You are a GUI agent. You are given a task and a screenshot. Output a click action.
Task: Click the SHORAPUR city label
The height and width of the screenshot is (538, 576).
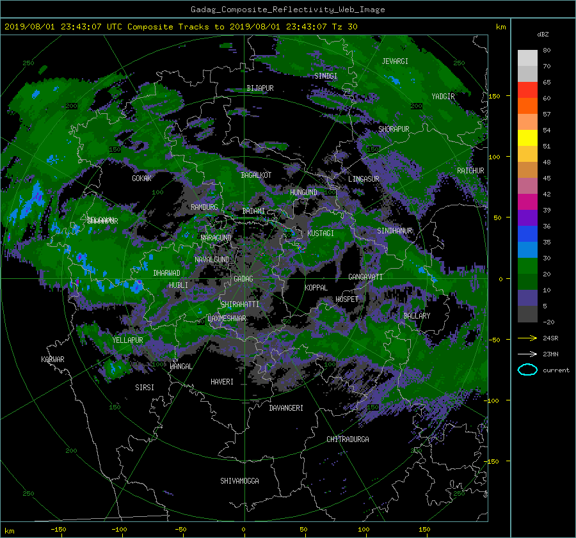click(x=394, y=129)
